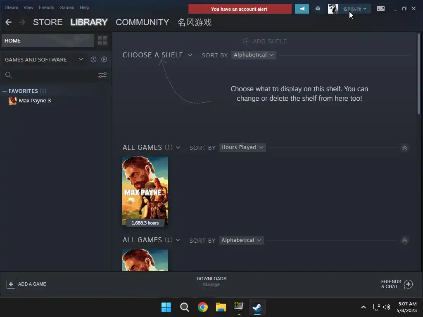This screenshot has height=317, width=423.
Task: Open Windows taskbar search
Action: 185,307
